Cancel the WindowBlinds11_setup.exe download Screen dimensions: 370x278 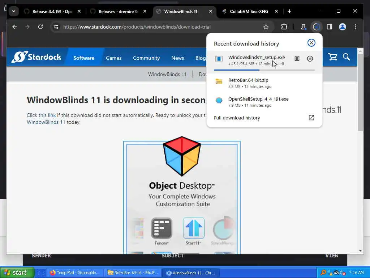310,59
